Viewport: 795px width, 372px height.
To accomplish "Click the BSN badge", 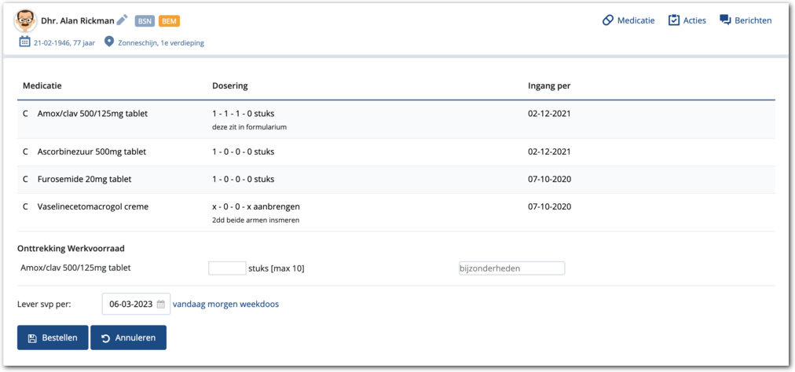I will coord(145,21).
